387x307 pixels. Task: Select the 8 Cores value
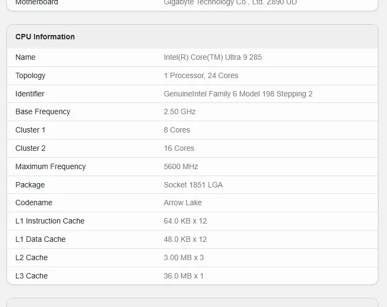click(177, 130)
